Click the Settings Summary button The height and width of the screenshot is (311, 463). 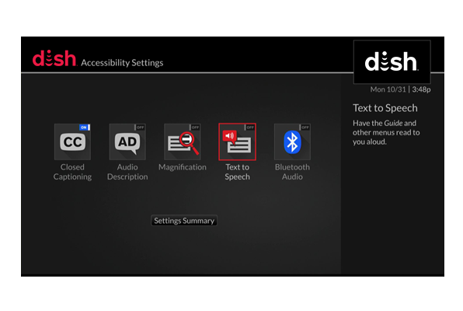coord(184,221)
